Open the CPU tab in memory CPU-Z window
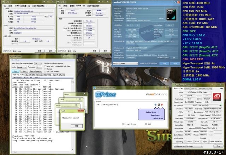 [60, 6]
